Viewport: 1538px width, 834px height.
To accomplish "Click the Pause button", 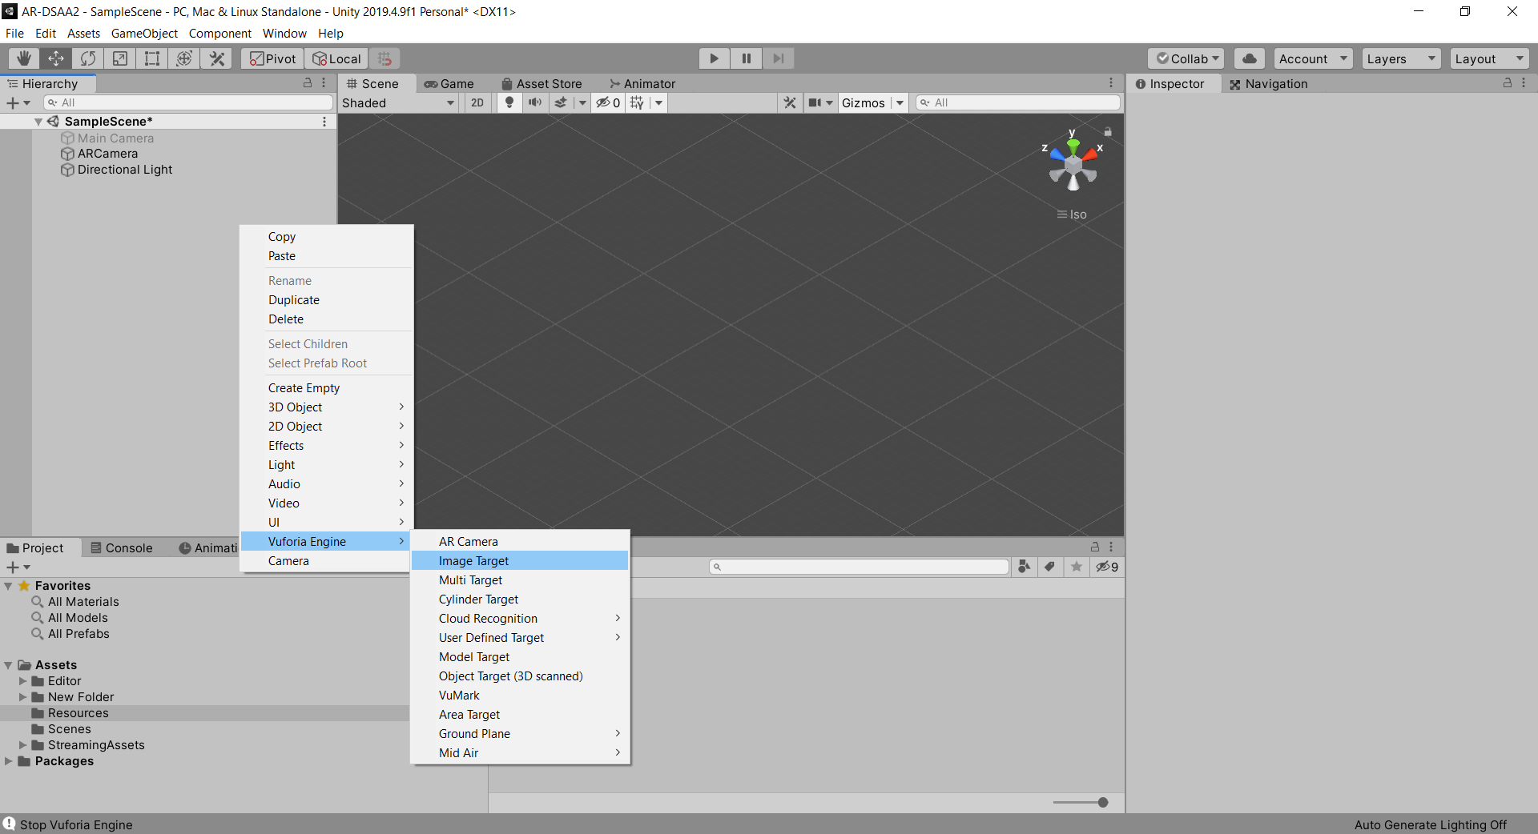I will point(746,58).
